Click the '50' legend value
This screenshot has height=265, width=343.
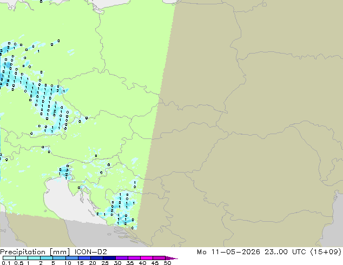tap(167, 263)
